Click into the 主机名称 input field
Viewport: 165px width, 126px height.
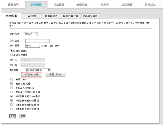38,41
